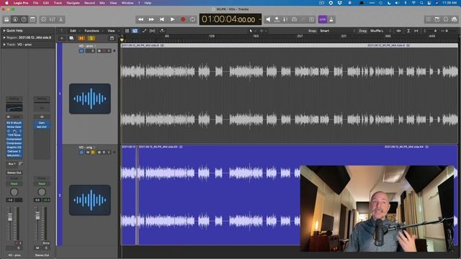Mute the VO - orig track

coord(88,153)
